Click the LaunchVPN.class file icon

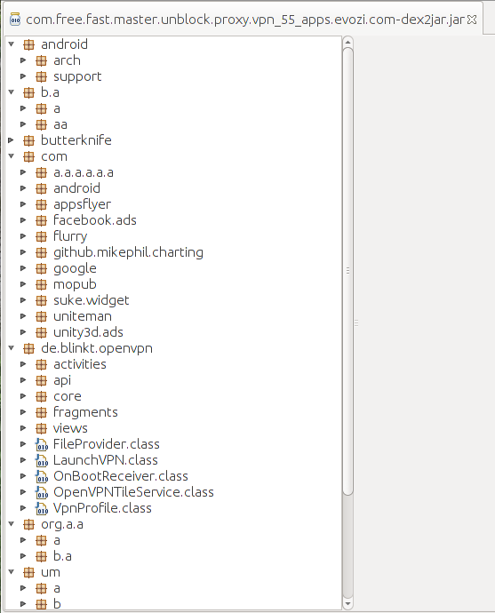[42, 460]
